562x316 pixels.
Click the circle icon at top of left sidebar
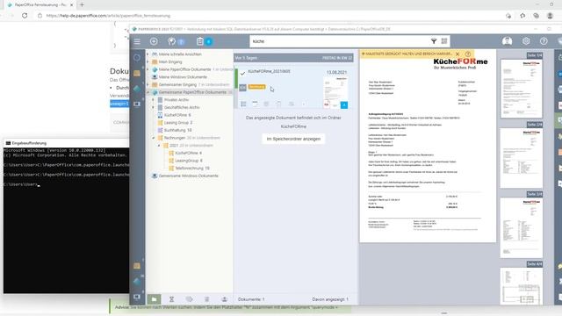(x=137, y=57)
